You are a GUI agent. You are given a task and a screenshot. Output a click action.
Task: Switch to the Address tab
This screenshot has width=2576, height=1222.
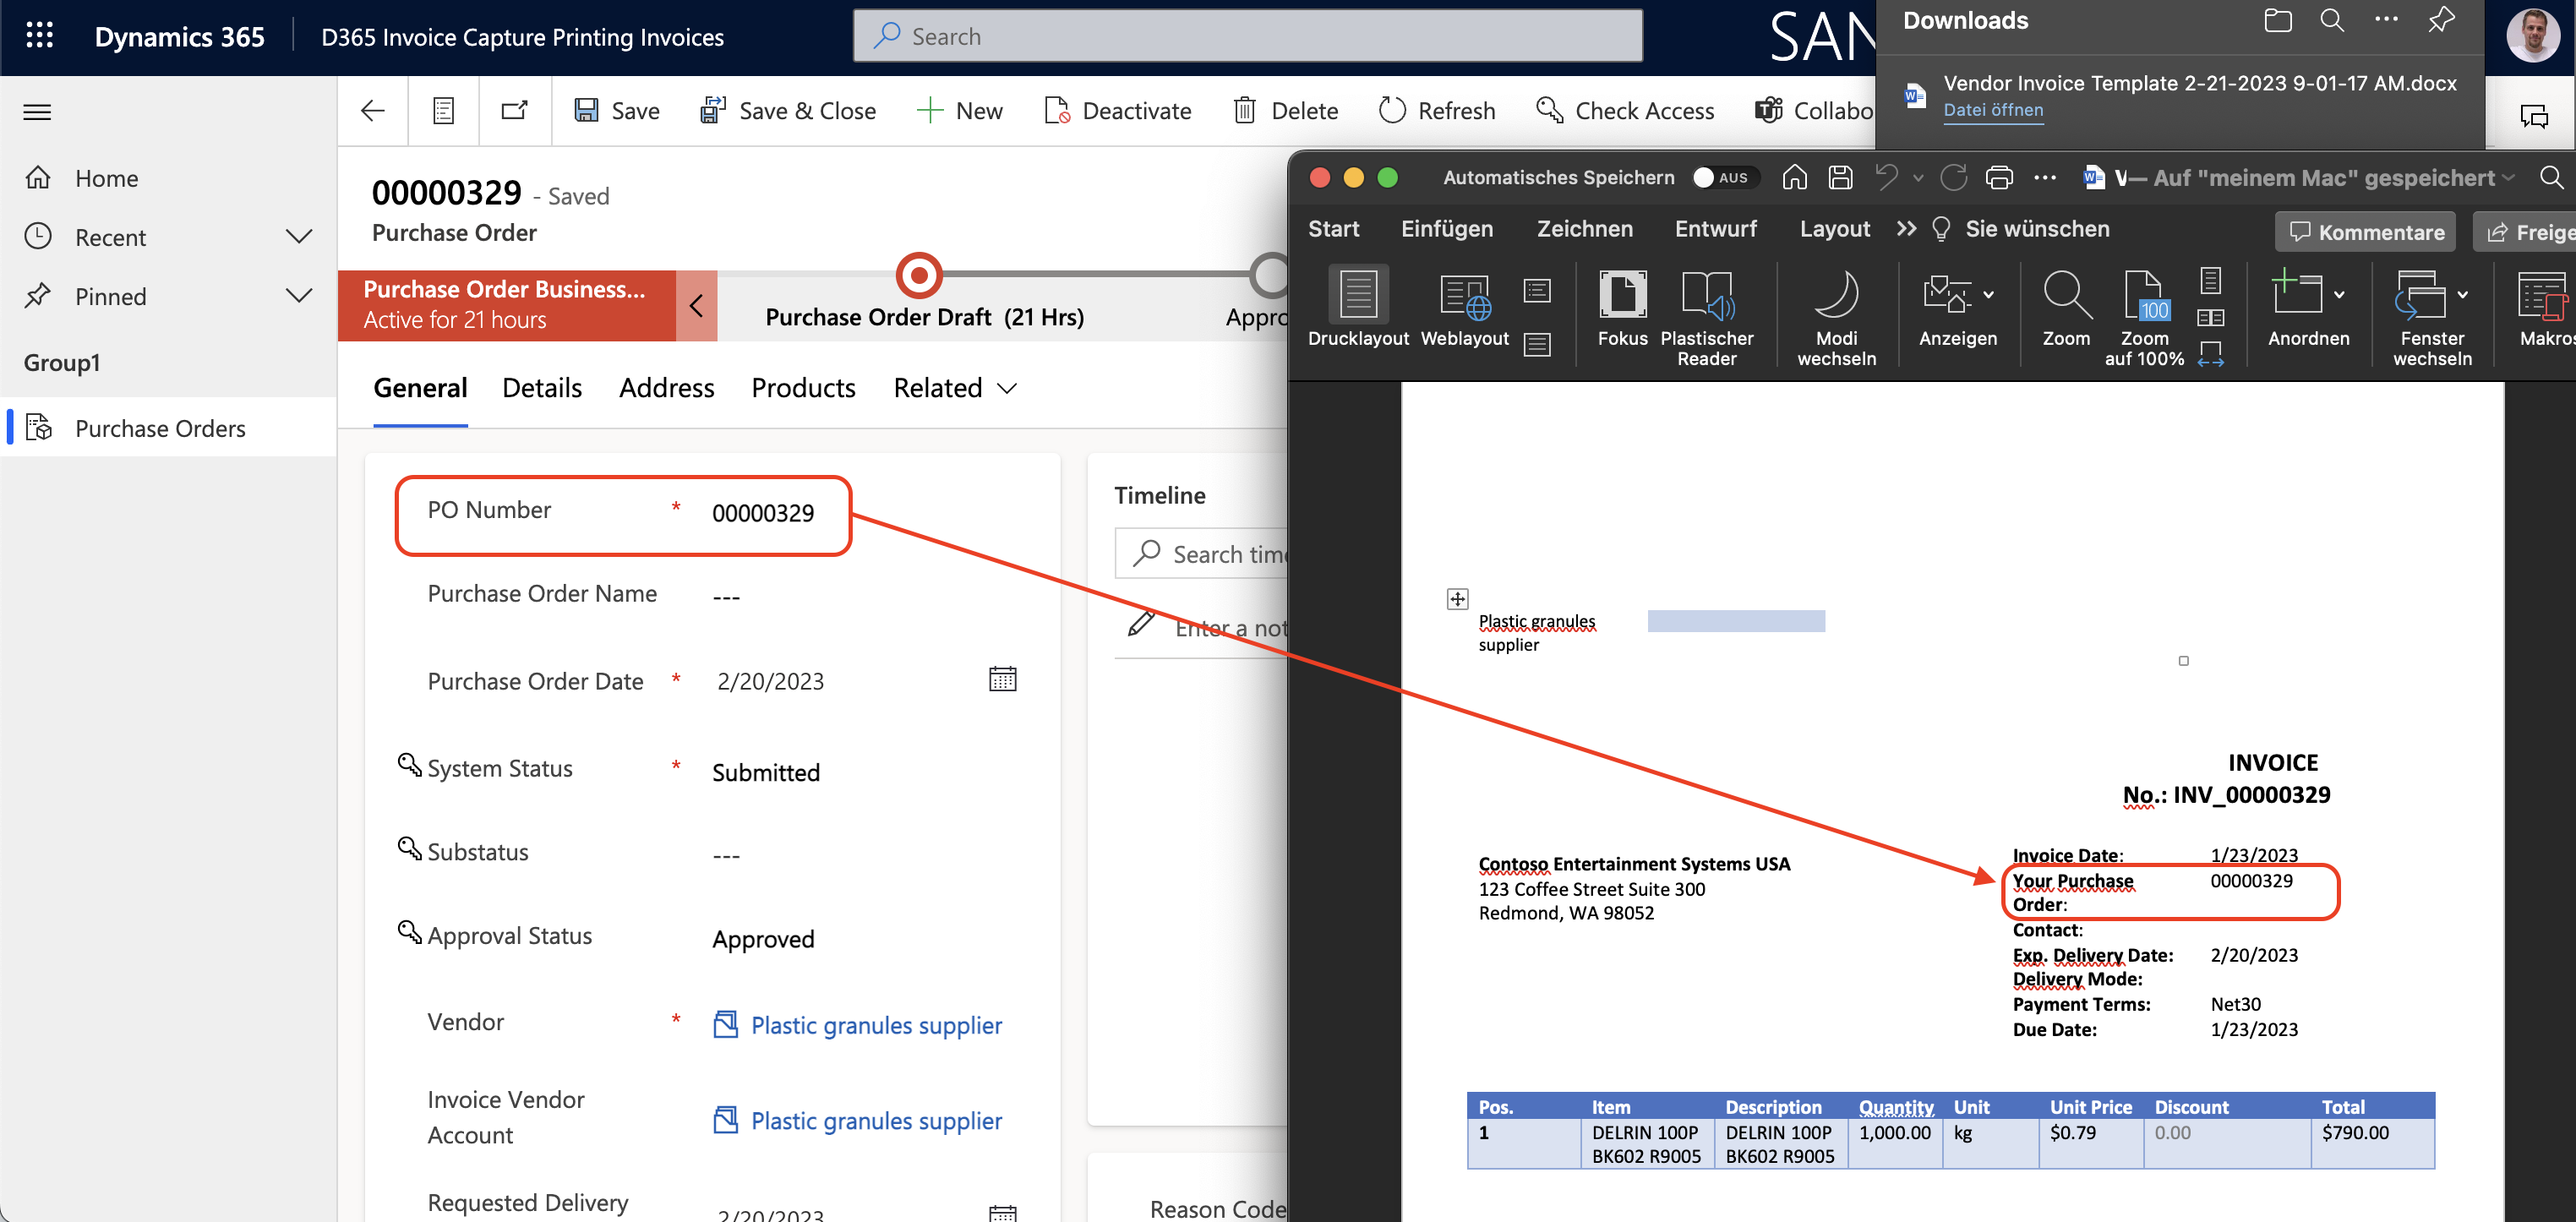coord(667,388)
